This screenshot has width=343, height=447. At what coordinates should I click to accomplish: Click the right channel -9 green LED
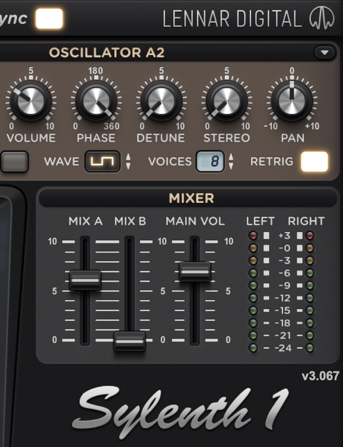(x=310, y=285)
